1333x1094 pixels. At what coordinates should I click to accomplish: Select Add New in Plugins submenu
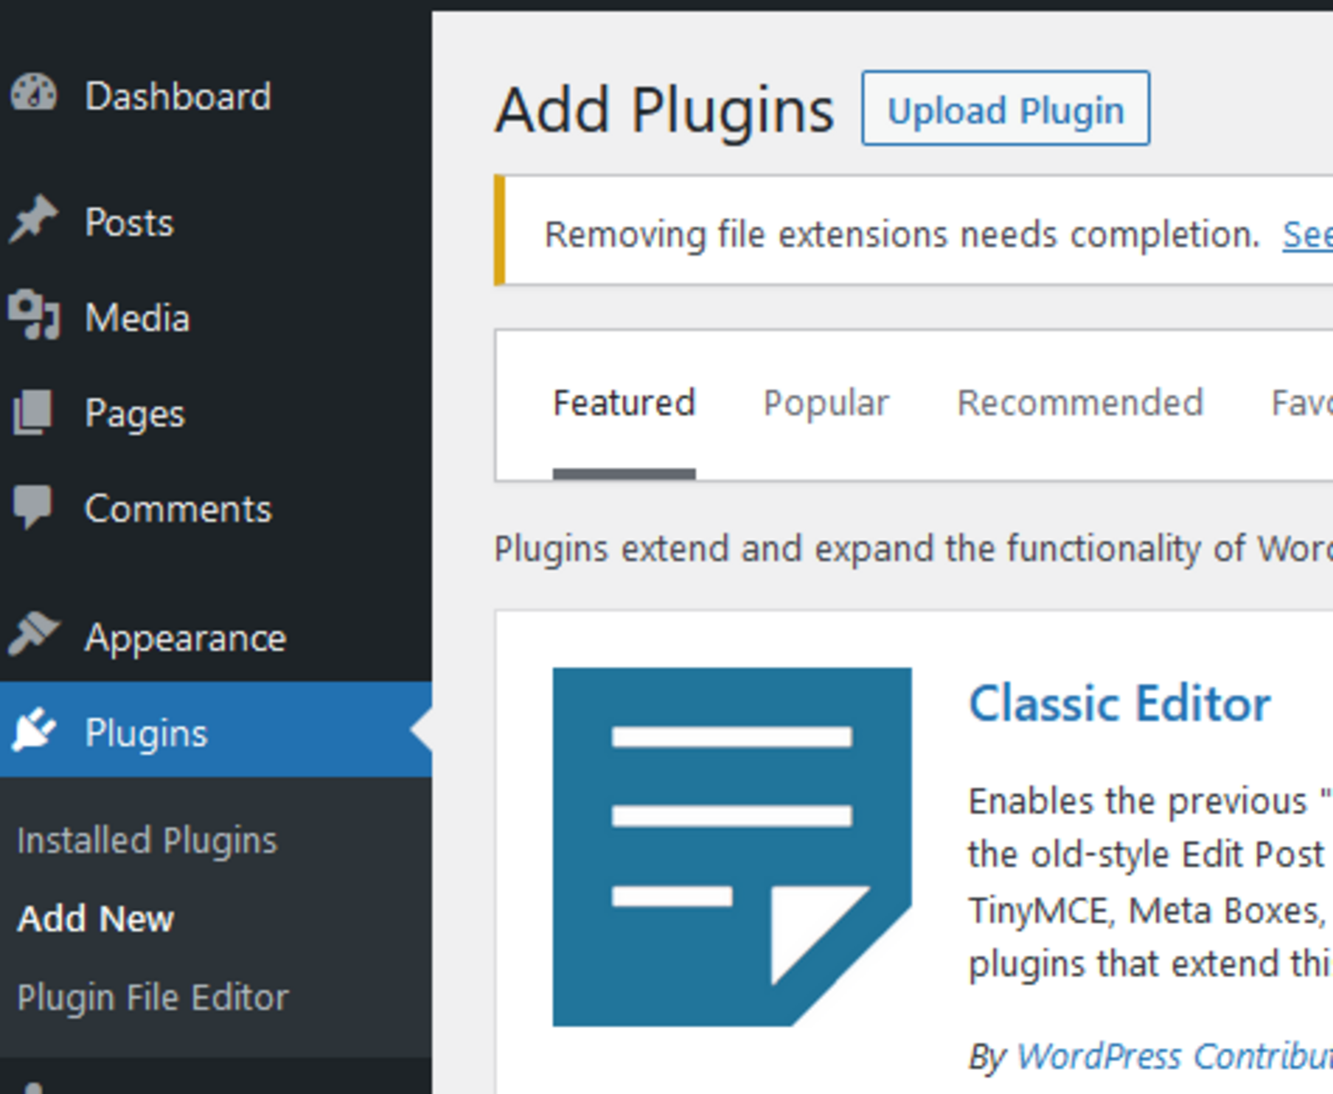pos(95,918)
